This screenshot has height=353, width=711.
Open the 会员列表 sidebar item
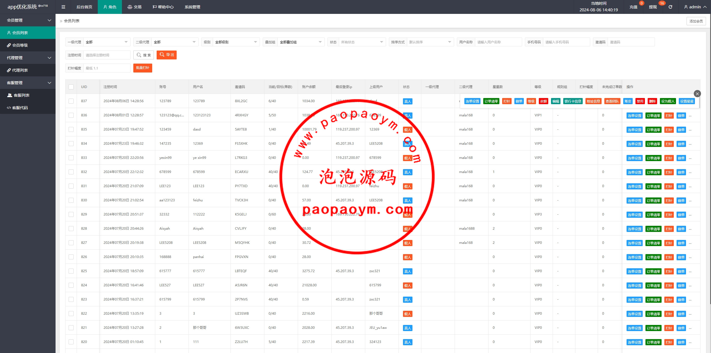pos(28,32)
